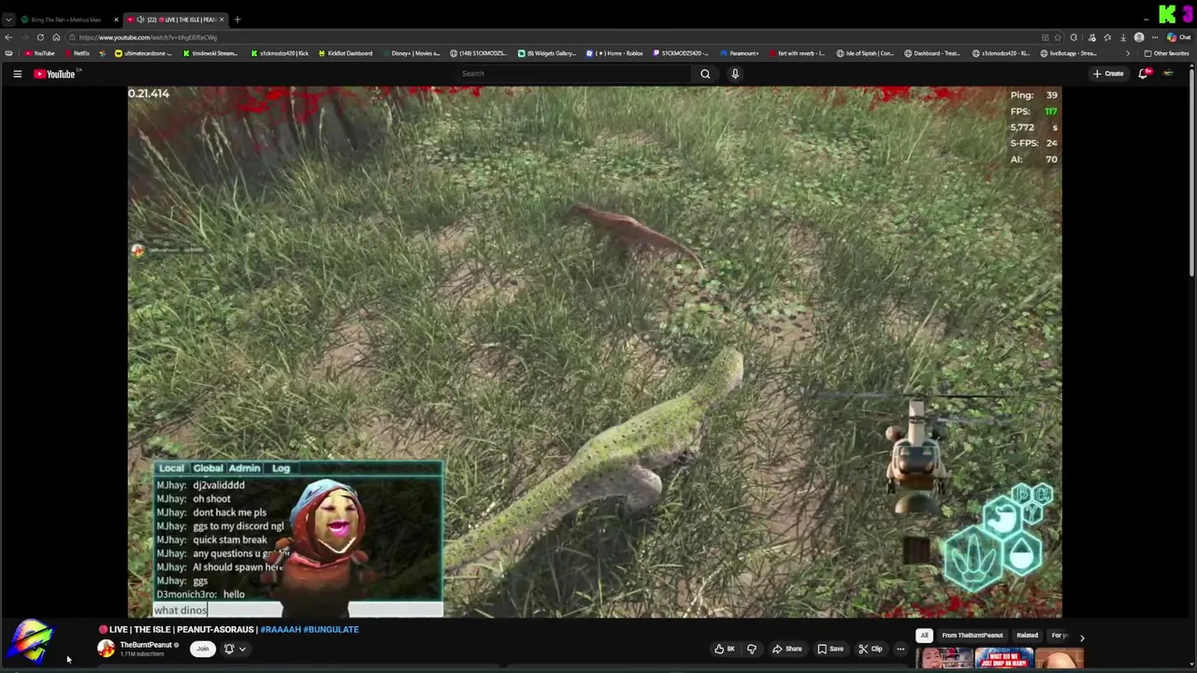Image resolution: width=1197 pixels, height=673 pixels.
Task: Add page to favorites star icon
Action: 1058,37
